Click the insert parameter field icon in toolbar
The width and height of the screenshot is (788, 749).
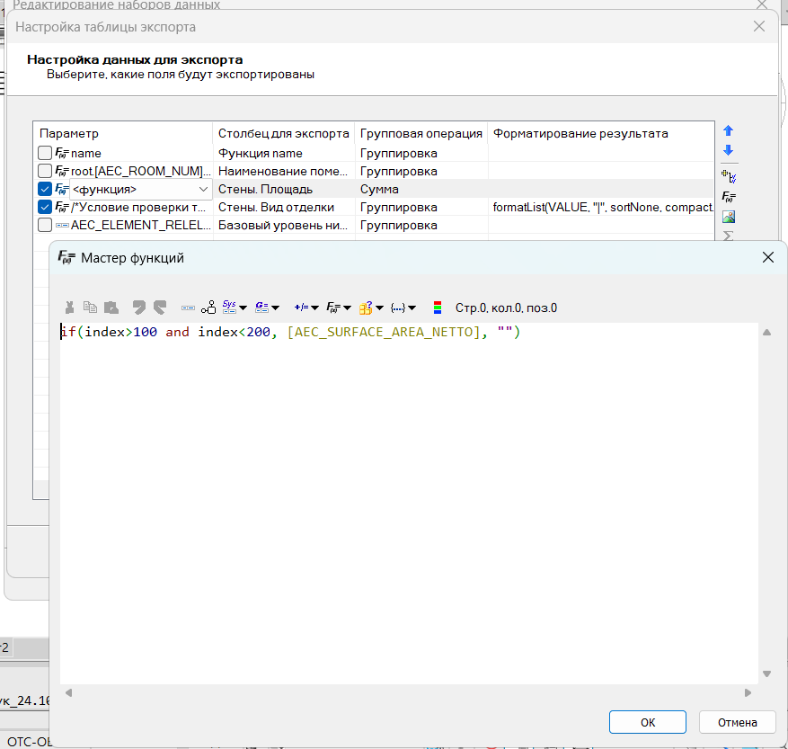point(188,308)
